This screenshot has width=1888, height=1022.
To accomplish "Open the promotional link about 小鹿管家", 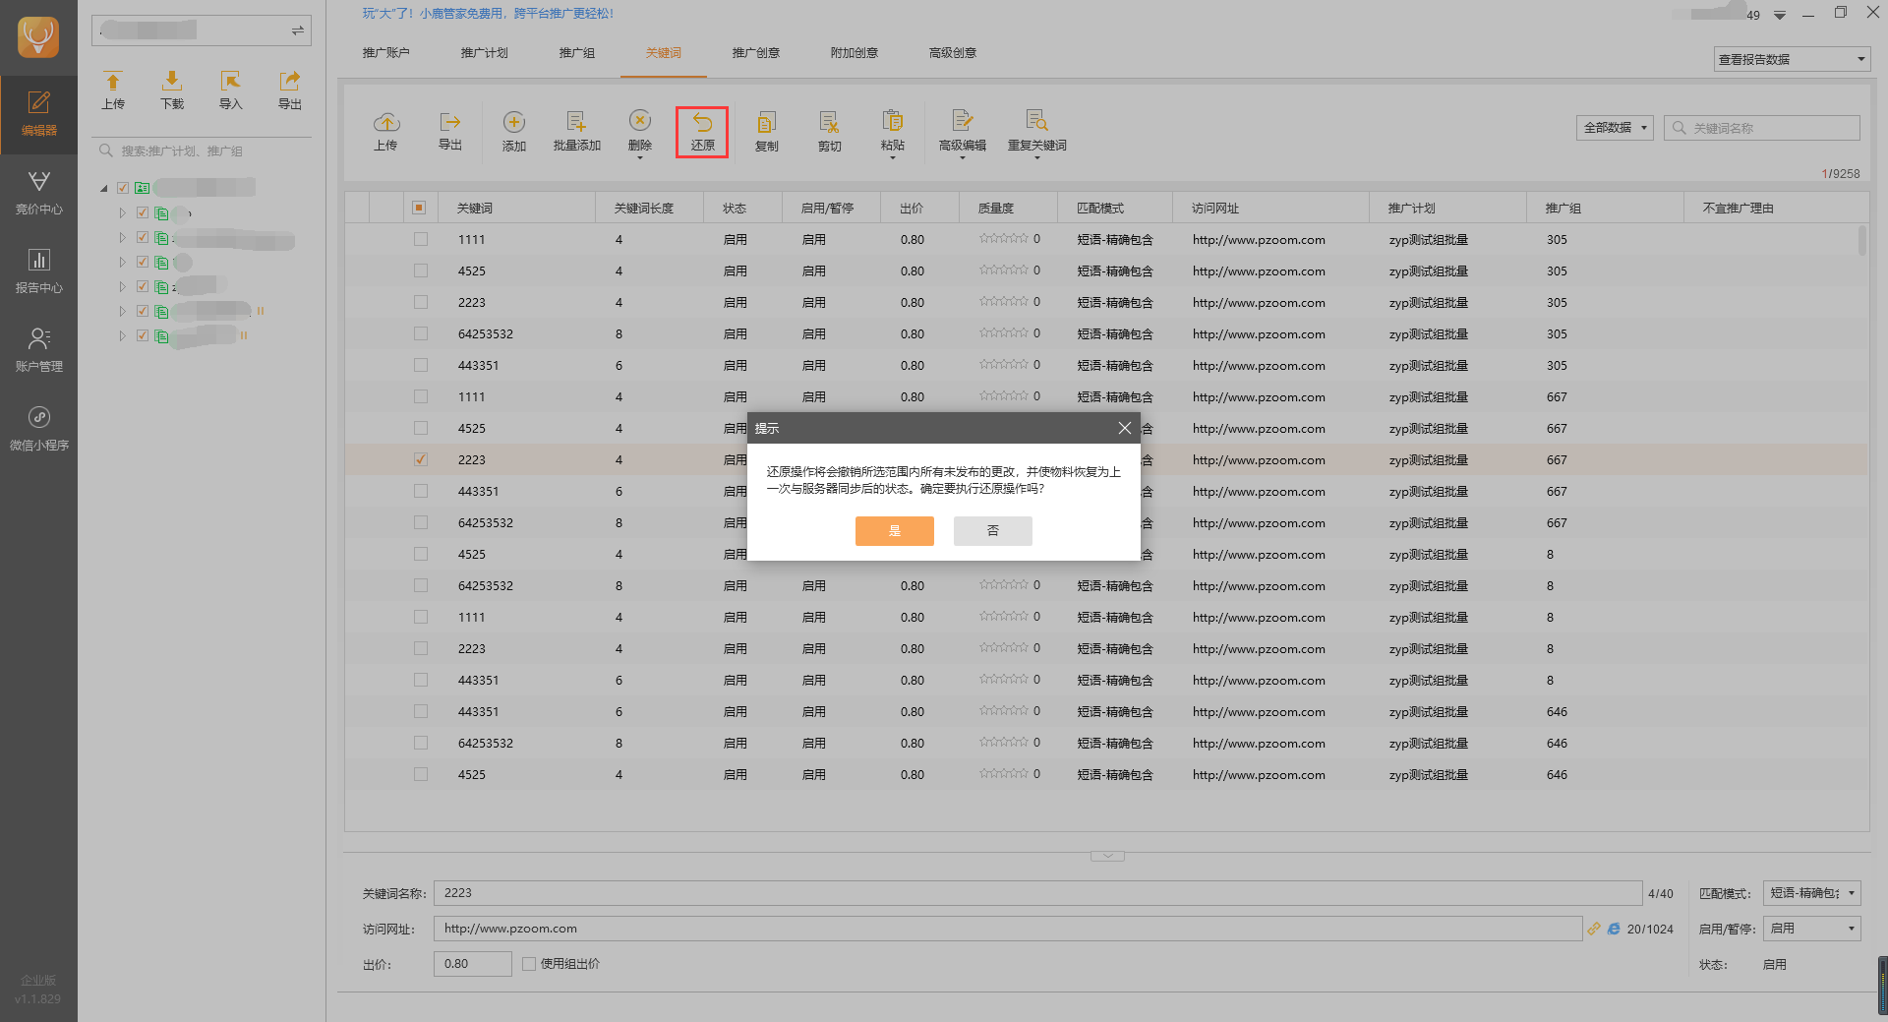I will coord(487,14).
